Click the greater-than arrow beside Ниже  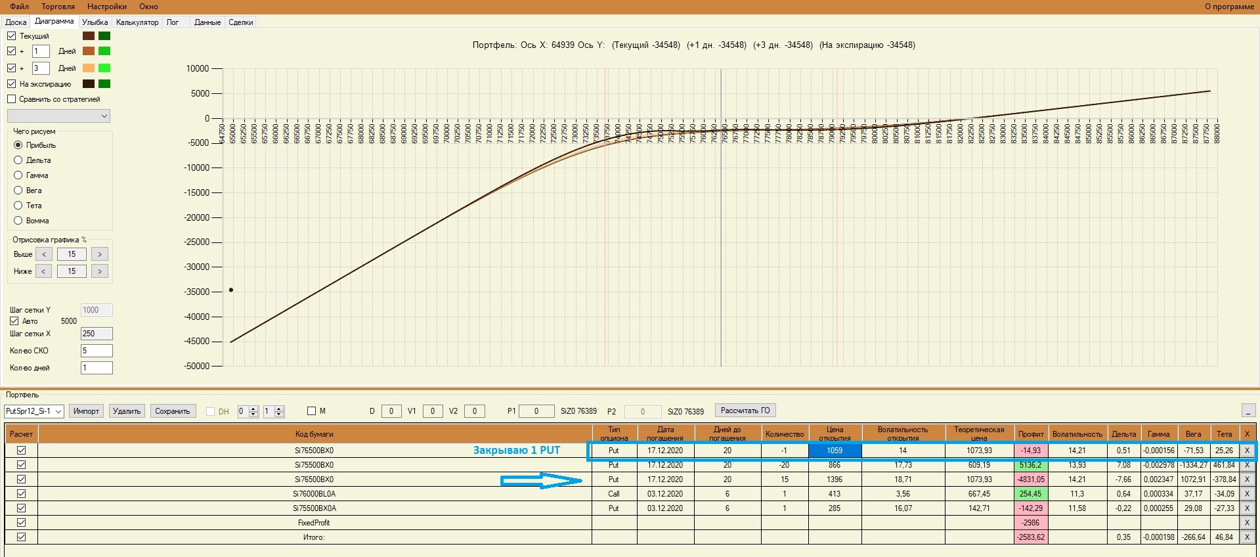[100, 271]
